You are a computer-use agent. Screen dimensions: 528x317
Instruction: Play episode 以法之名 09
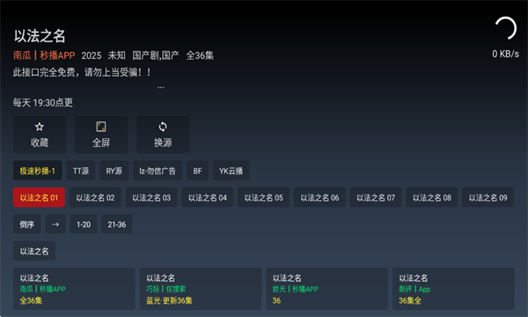[x=488, y=197]
